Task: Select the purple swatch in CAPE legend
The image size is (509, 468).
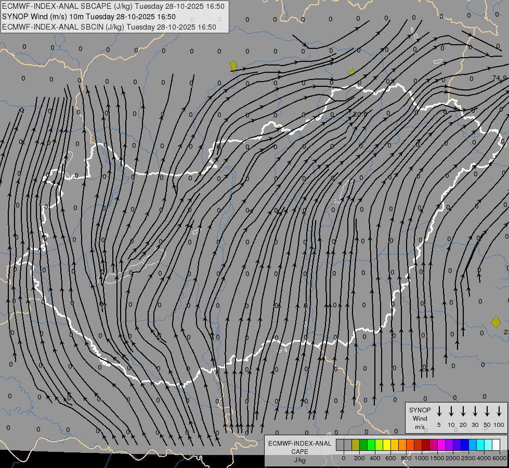Action: coord(450,445)
